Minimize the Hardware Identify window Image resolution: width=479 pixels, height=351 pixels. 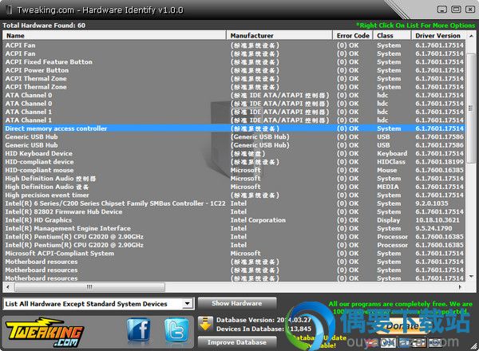coord(441,10)
